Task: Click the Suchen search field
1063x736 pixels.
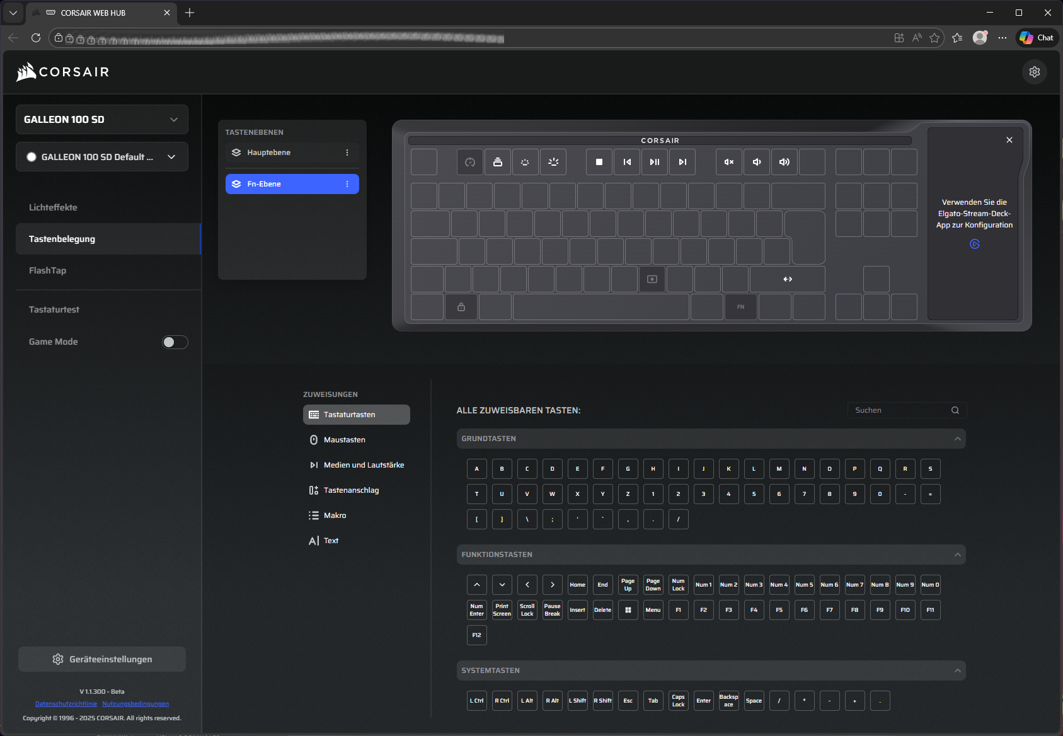Action: point(900,410)
